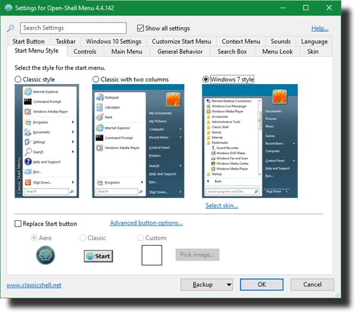Click the Classic Start button preview image
The image size is (355, 312).
(98, 256)
